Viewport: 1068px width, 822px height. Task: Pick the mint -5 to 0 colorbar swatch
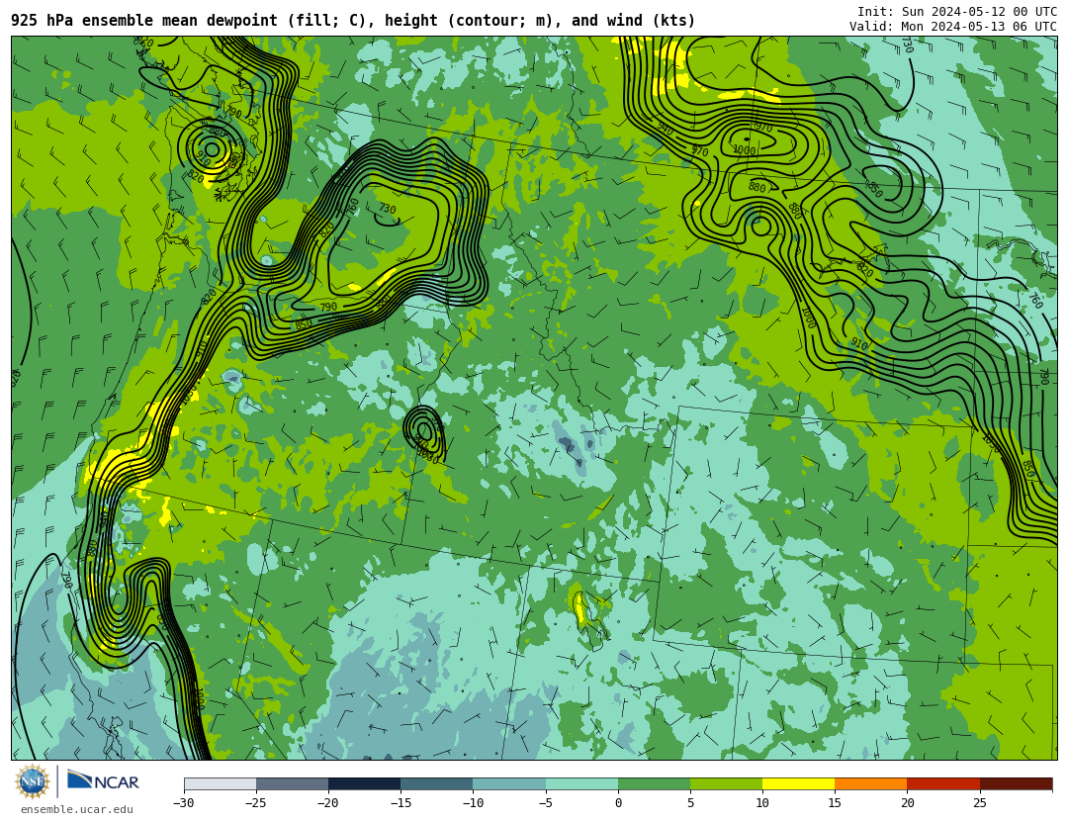(x=581, y=783)
